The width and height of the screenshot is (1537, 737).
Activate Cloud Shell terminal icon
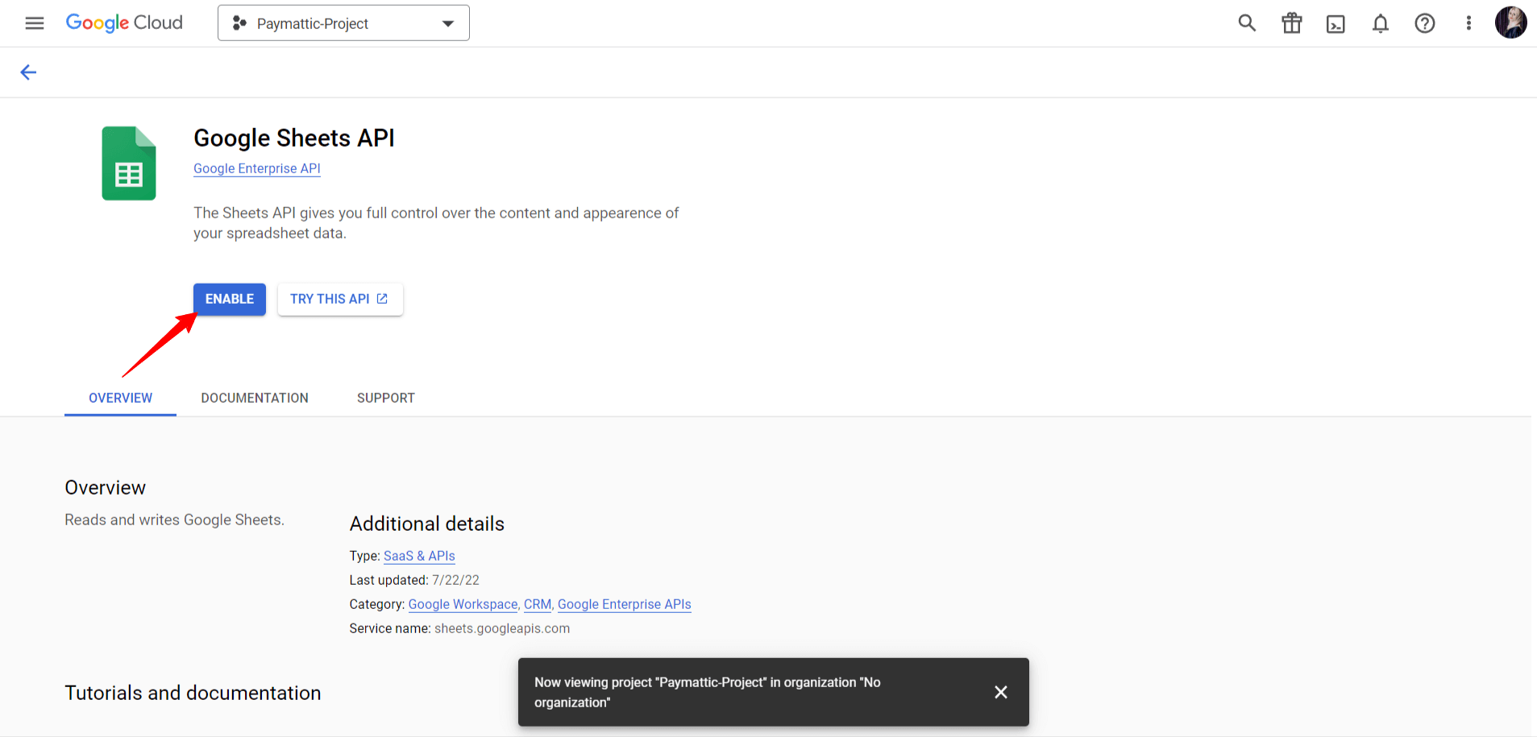tap(1336, 24)
